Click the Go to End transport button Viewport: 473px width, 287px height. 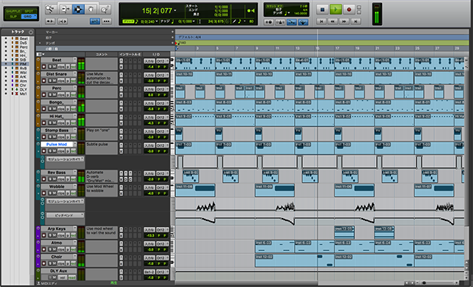point(356,21)
